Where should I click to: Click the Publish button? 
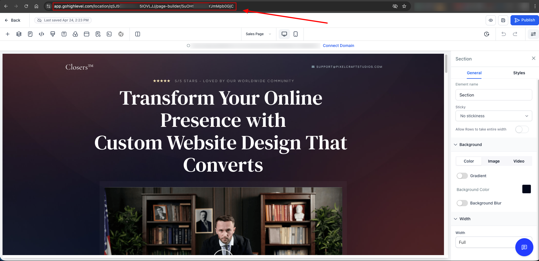coord(524,20)
